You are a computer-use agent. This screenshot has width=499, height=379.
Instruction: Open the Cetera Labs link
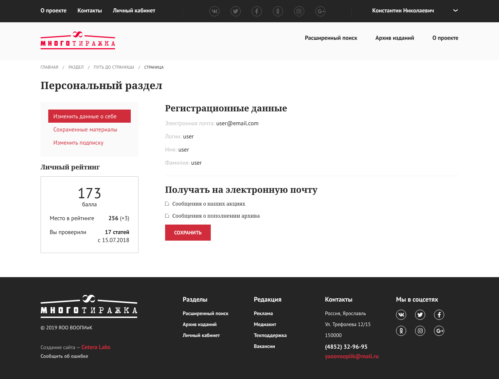click(x=96, y=347)
